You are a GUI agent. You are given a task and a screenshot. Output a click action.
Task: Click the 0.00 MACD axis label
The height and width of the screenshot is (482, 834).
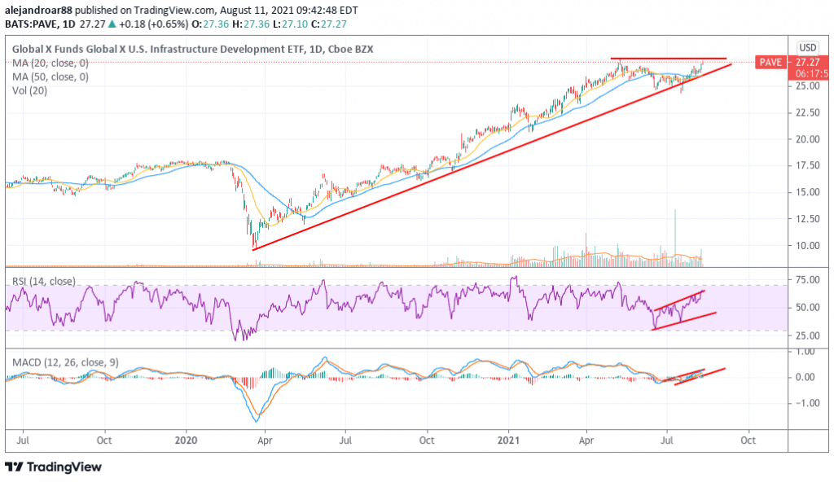point(805,377)
